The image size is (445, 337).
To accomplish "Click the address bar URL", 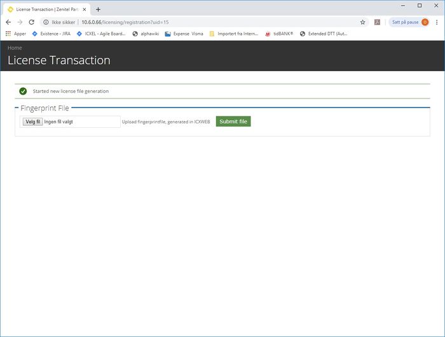I will pyautogui.click(x=125, y=22).
